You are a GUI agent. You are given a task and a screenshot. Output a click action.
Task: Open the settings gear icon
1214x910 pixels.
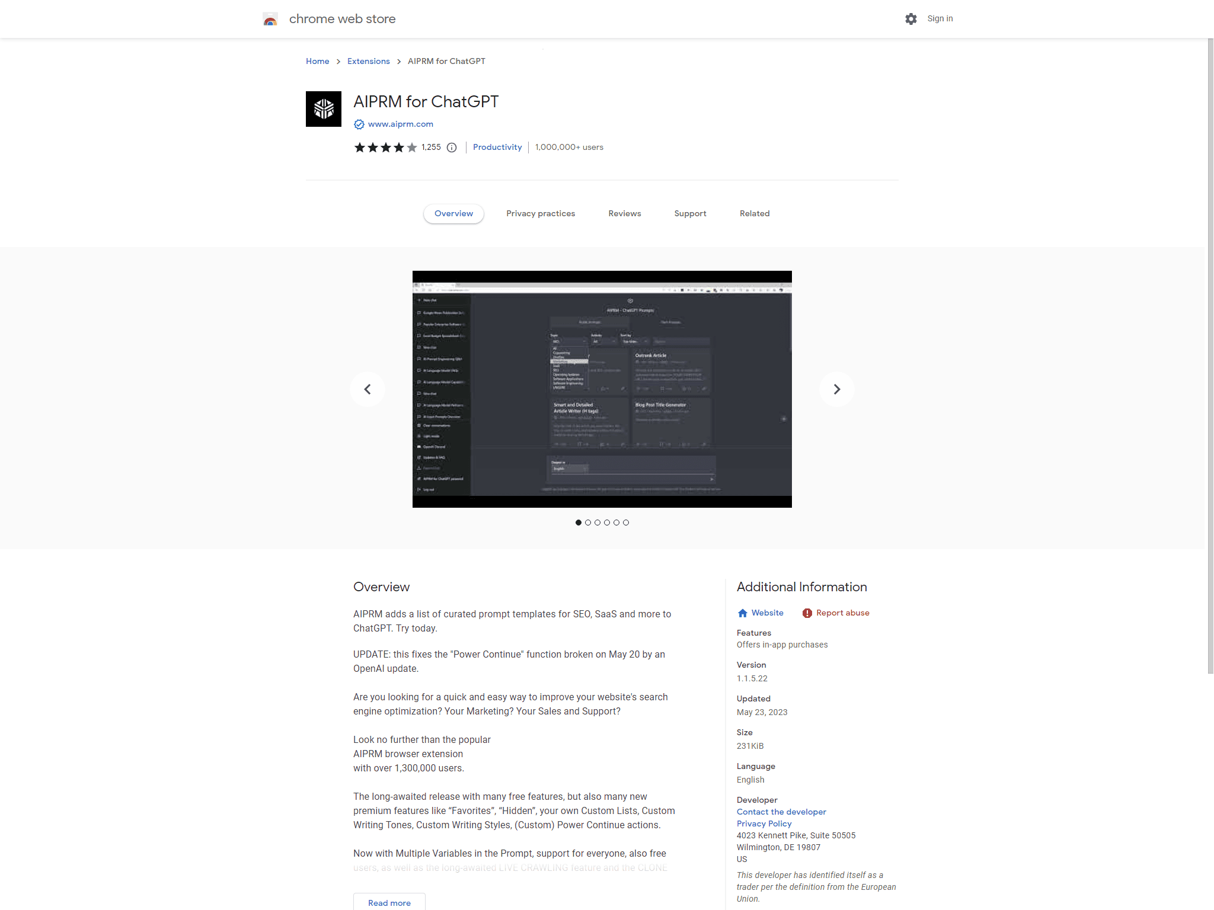pyautogui.click(x=911, y=19)
